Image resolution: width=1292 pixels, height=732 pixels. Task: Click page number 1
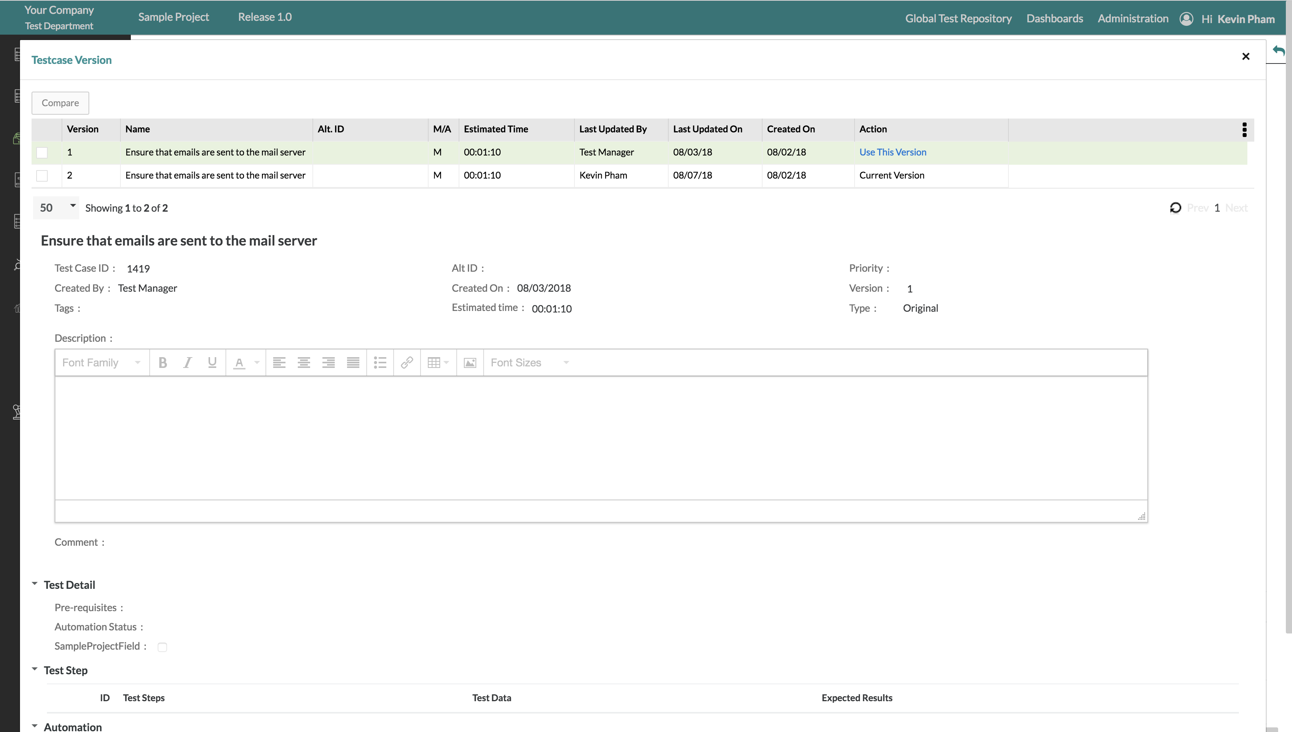tap(1217, 208)
